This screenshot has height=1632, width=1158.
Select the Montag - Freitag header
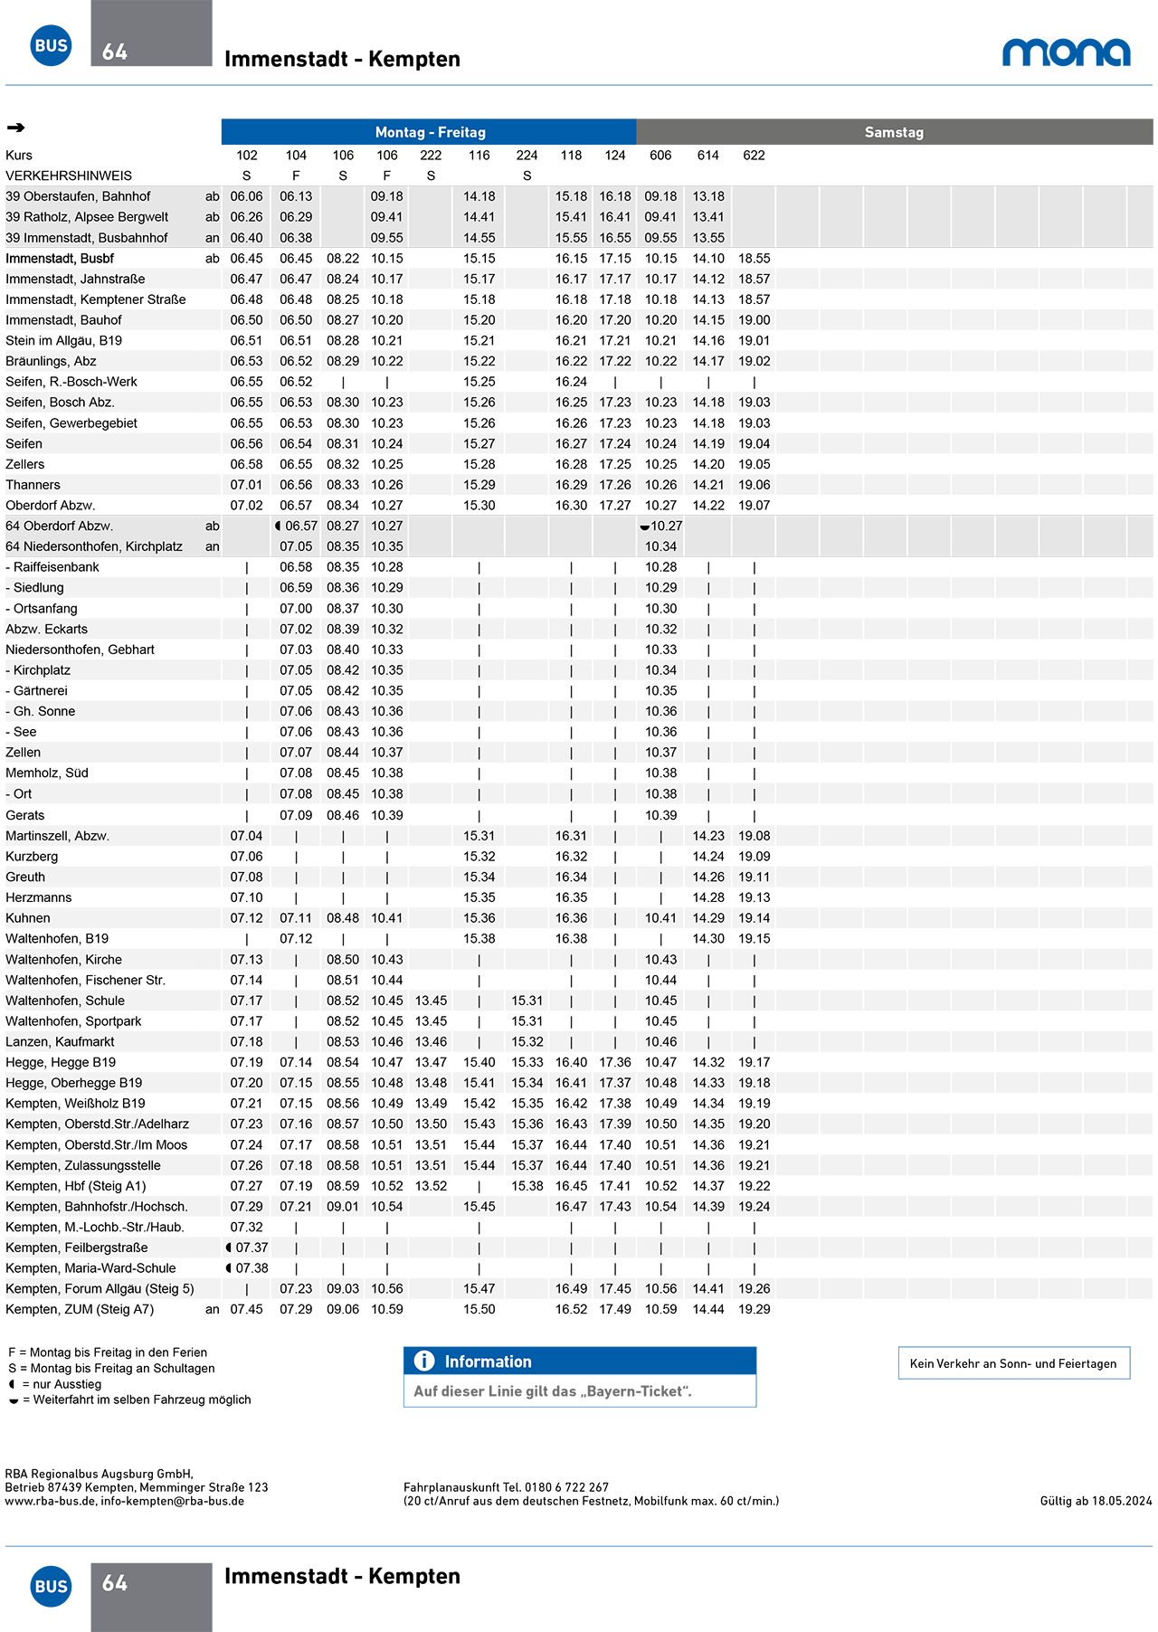pos(429,132)
